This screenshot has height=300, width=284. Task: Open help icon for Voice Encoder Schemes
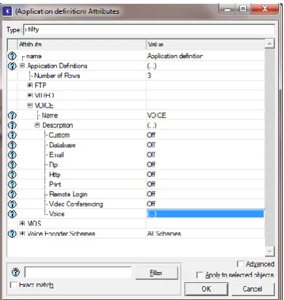pyautogui.click(x=12, y=234)
